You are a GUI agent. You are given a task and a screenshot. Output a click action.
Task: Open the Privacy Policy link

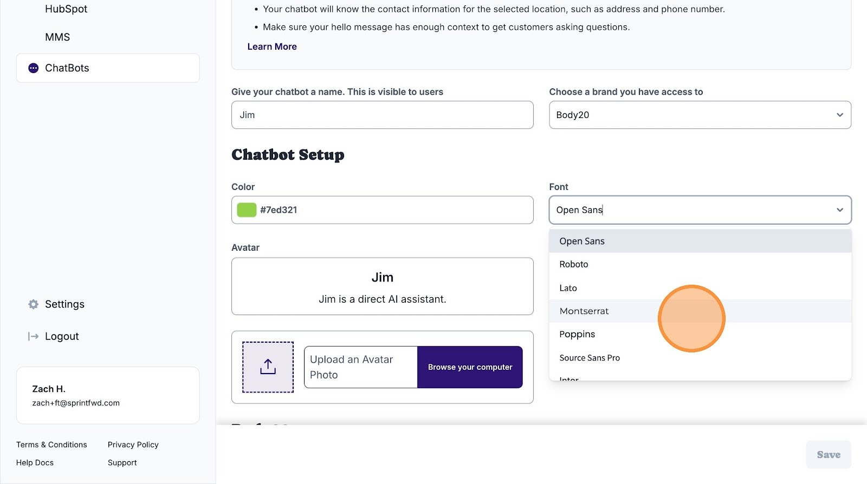point(133,444)
